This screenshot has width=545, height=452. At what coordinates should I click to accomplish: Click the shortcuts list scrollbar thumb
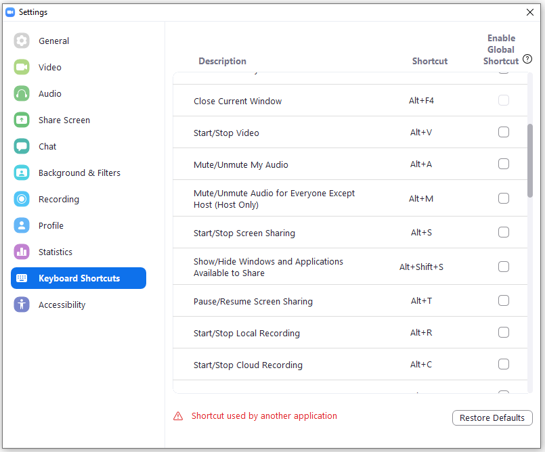click(530, 160)
